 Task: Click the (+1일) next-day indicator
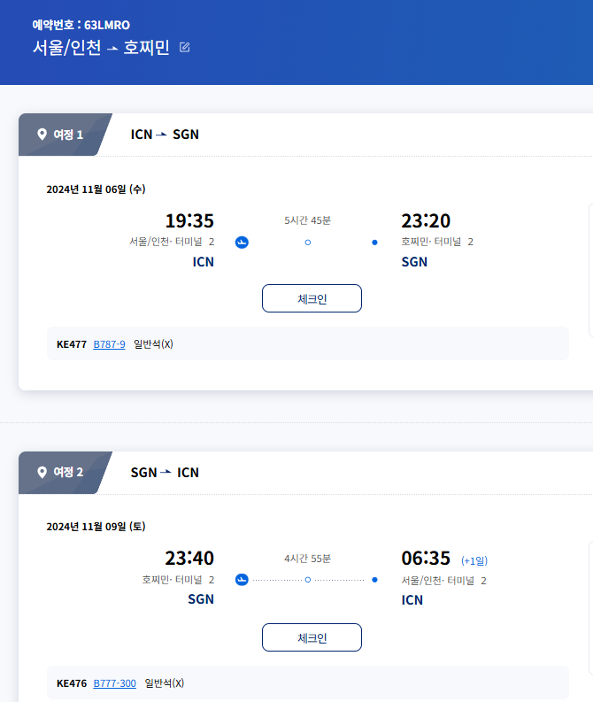click(474, 560)
